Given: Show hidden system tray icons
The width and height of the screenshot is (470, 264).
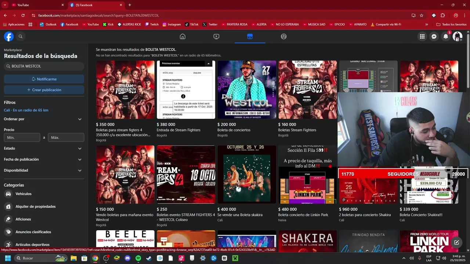Looking at the screenshot, I should (404, 258).
